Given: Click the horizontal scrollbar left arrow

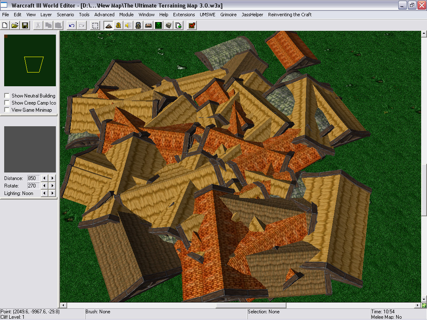Looking at the screenshot, I should click(63, 305).
